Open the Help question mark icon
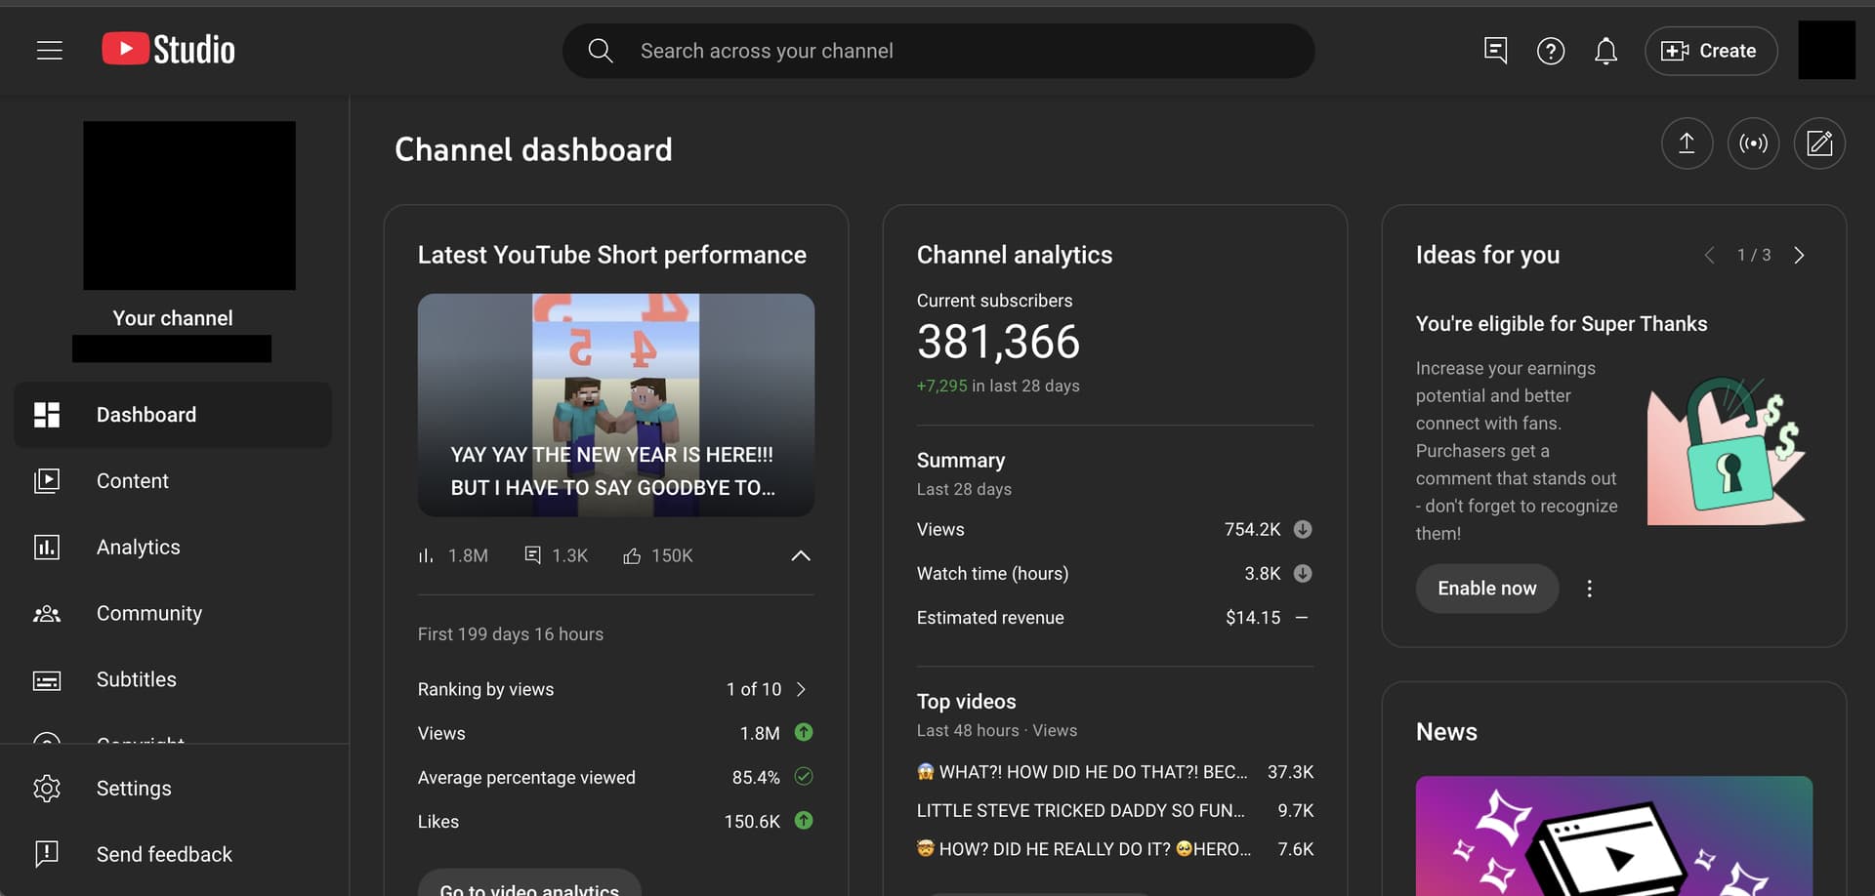 1551,51
